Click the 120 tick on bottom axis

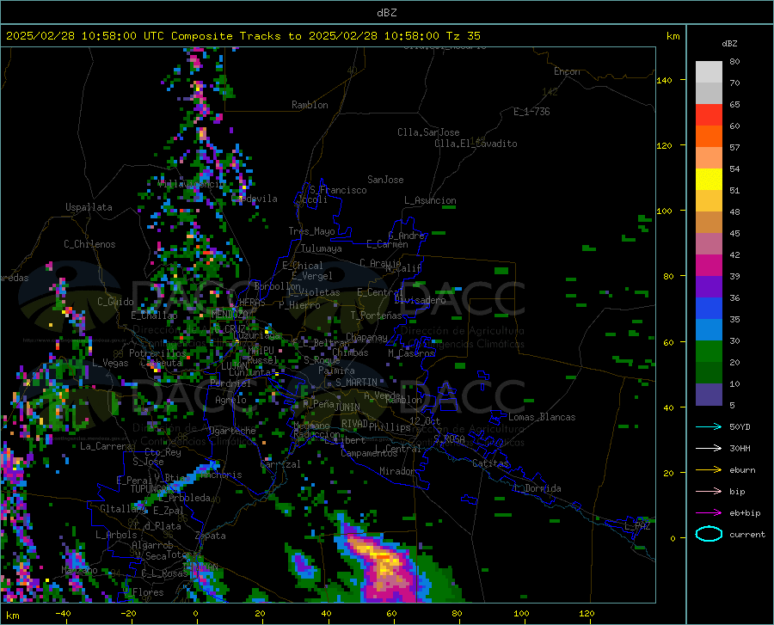tap(587, 613)
